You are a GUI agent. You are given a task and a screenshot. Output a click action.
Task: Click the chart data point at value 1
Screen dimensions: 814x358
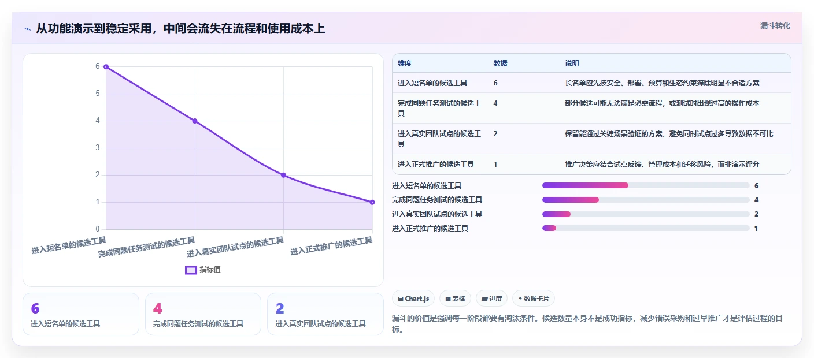point(372,202)
